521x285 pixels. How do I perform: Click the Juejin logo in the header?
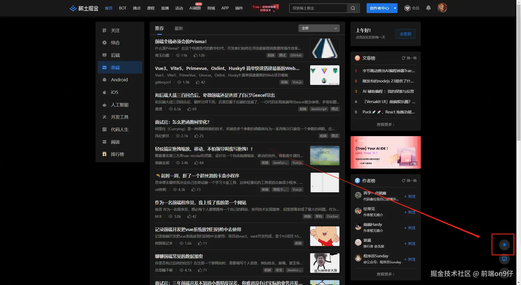point(84,8)
